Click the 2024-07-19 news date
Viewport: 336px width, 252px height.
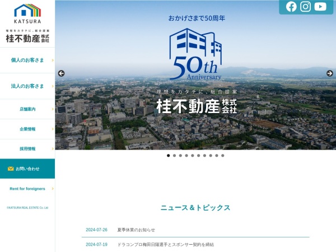coord(96,245)
